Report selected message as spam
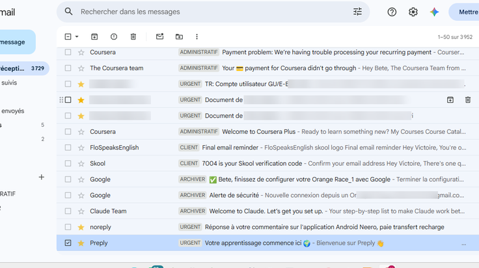The image size is (479, 268). 114,36
